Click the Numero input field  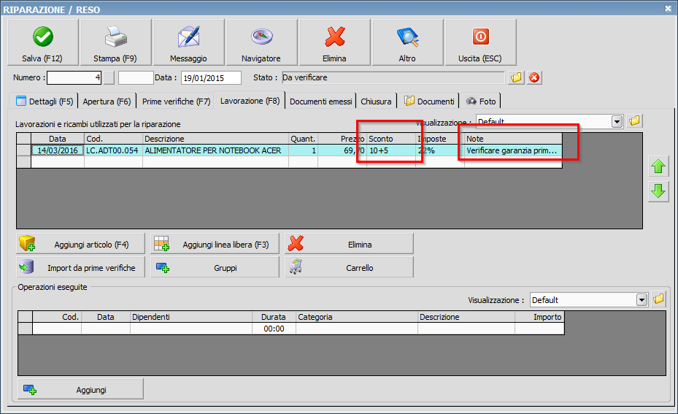pyautogui.click(x=74, y=78)
